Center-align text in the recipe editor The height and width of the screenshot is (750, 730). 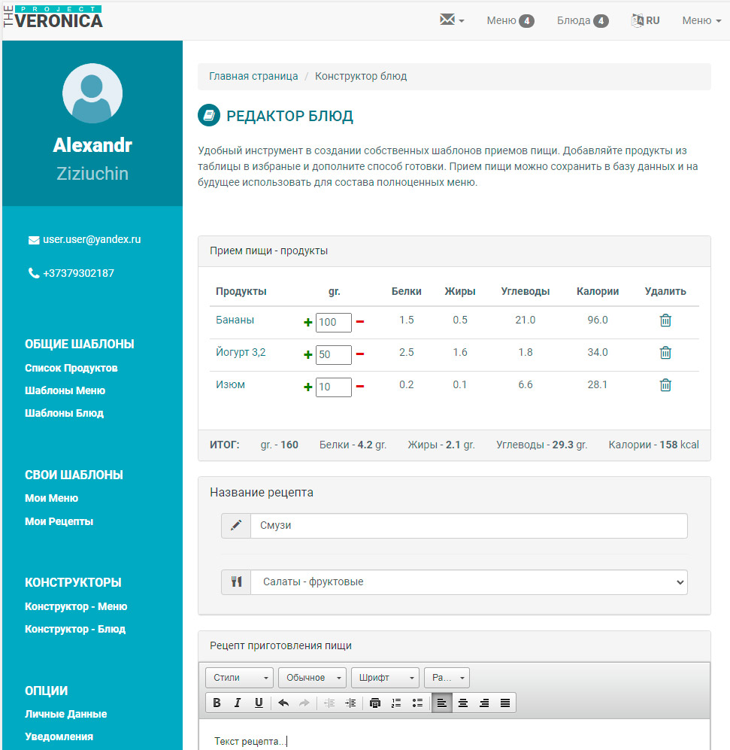(x=463, y=703)
